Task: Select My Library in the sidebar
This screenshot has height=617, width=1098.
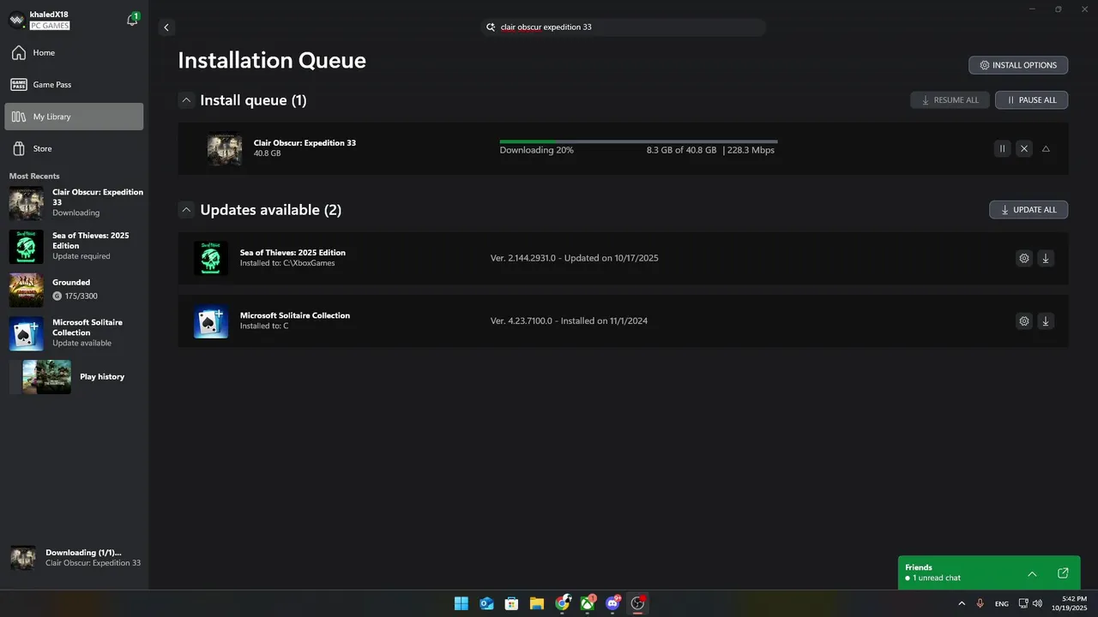Action: tap(74, 117)
